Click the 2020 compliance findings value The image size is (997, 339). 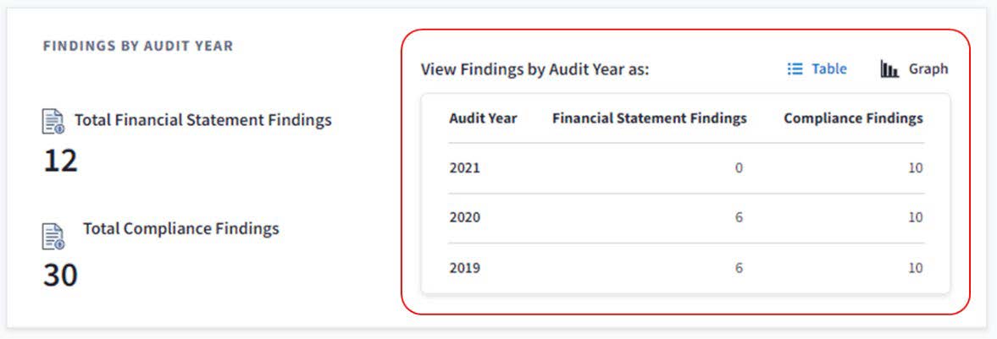915,218
